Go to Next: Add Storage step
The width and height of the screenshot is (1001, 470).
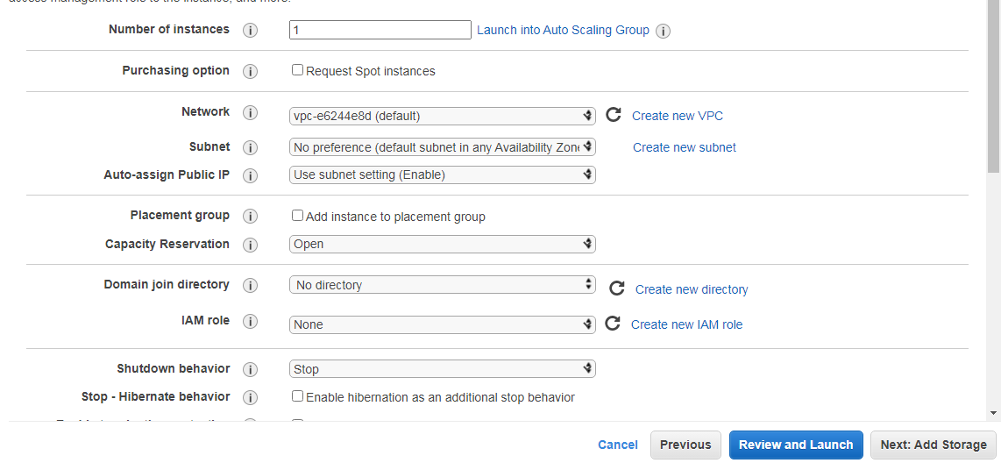934,445
